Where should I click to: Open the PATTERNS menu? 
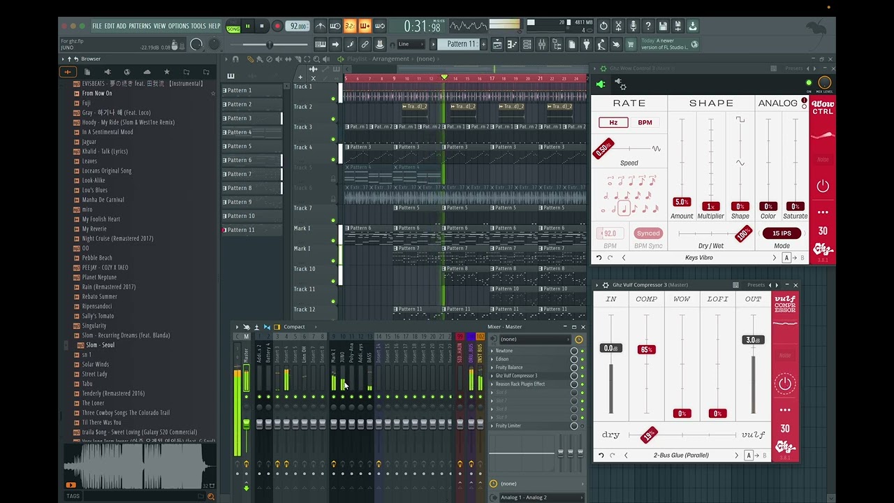(x=140, y=27)
